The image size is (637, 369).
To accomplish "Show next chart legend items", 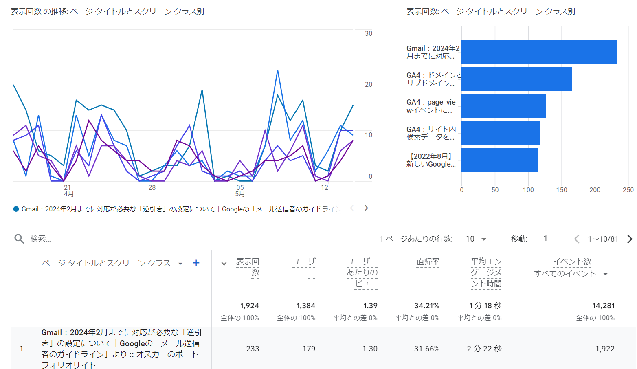I will pos(366,208).
